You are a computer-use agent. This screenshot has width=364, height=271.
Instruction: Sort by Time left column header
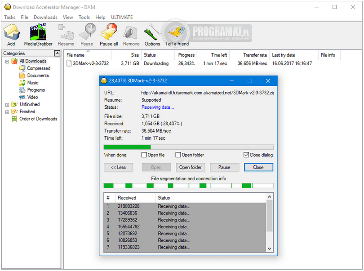(x=213, y=55)
